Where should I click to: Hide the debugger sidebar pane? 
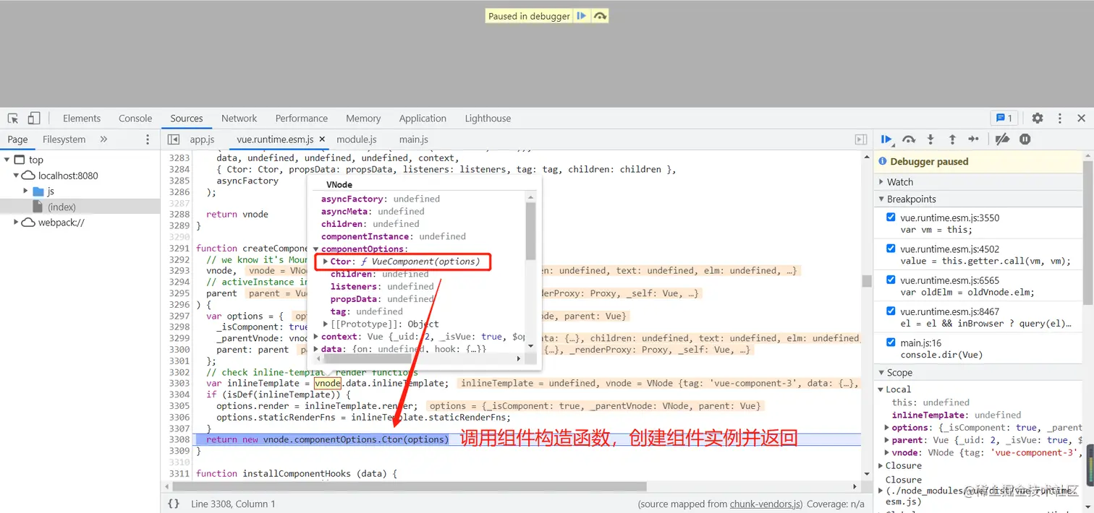click(x=861, y=139)
